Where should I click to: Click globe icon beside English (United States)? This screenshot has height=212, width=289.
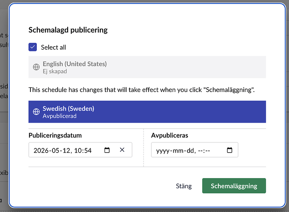36,67
